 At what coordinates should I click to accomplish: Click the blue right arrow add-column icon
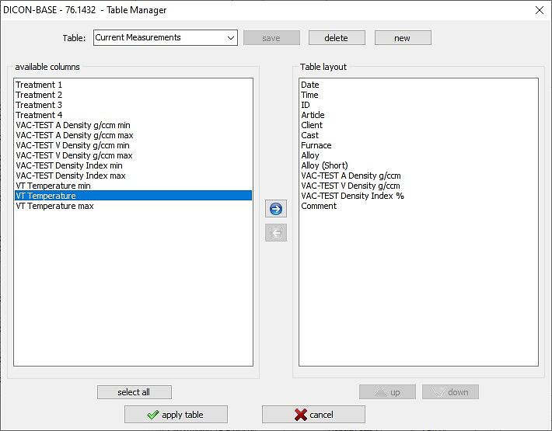point(276,209)
